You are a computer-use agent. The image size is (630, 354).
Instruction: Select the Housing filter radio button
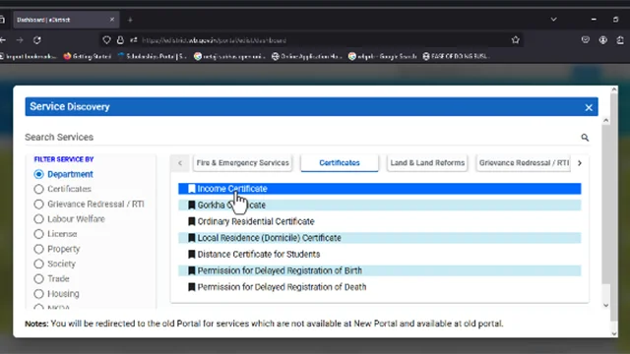click(38, 294)
